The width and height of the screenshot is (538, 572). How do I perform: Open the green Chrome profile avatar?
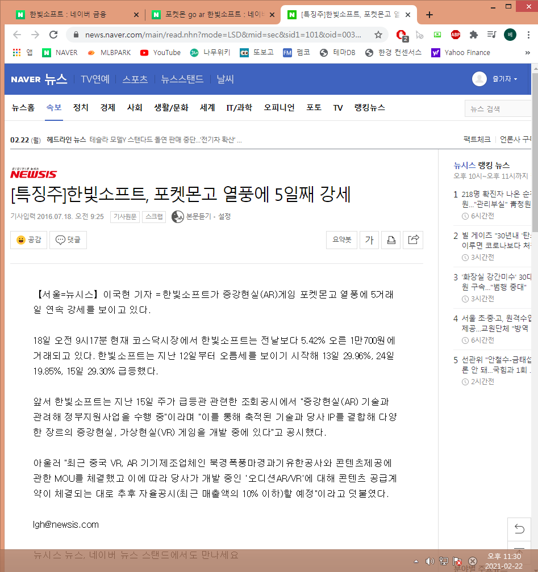pyautogui.click(x=510, y=35)
